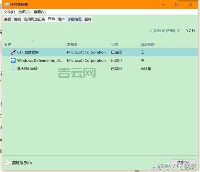Sort by the 启动影响 column header
The width and height of the screenshot is (200, 172).
[153, 44]
